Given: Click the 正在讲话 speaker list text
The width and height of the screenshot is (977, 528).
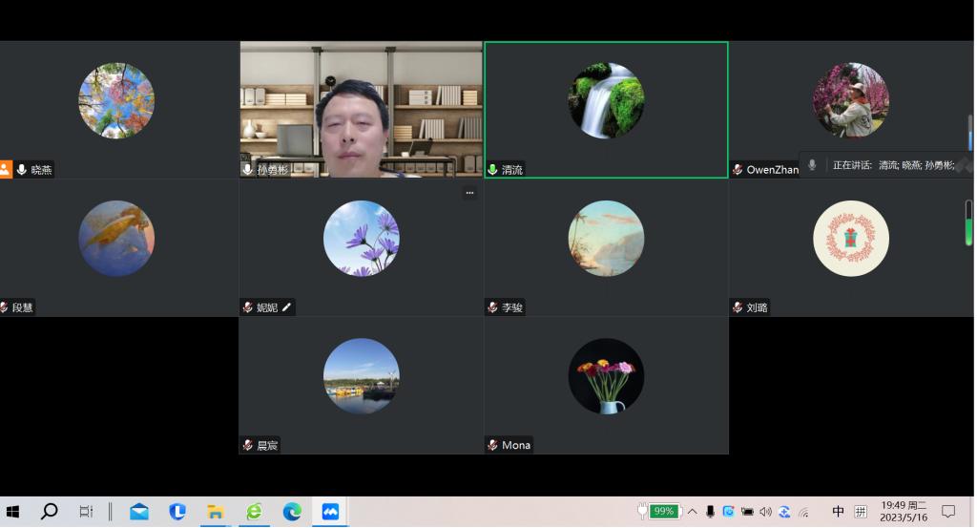Looking at the screenshot, I should coord(892,165).
